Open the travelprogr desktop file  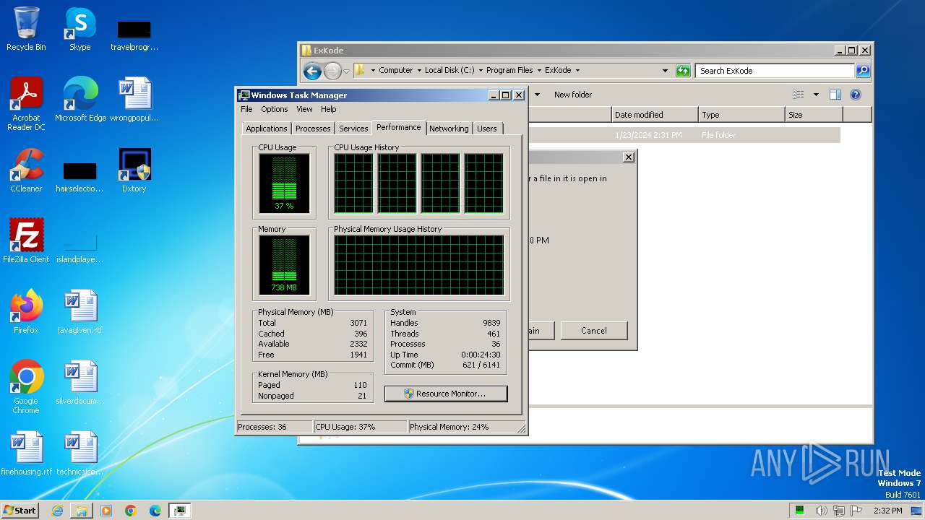click(x=134, y=35)
